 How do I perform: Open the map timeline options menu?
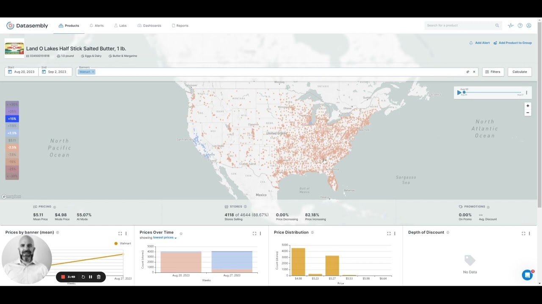[527, 92]
